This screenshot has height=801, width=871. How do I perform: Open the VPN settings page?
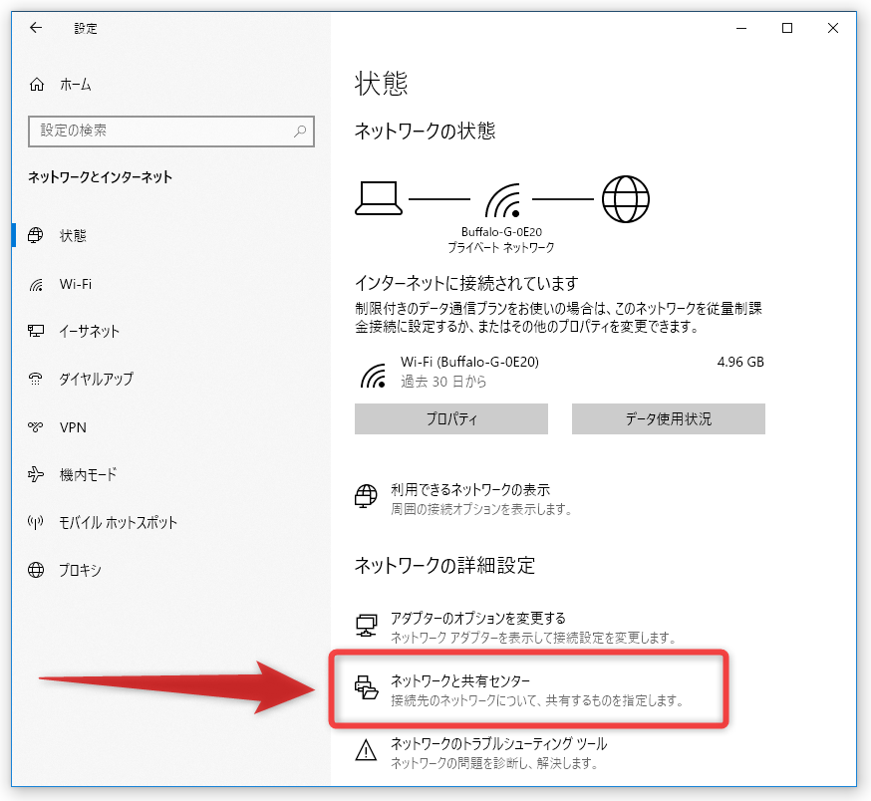click(73, 427)
